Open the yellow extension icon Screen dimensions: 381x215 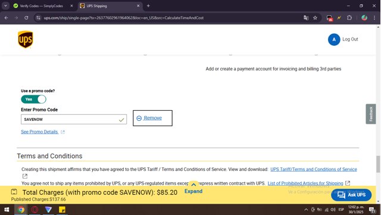[x=339, y=18]
